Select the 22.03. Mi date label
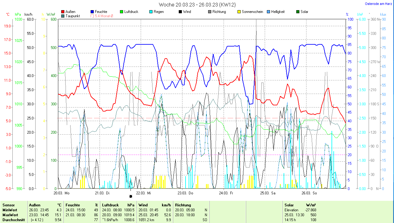The image size is (394, 223). [x=143, y=193]
